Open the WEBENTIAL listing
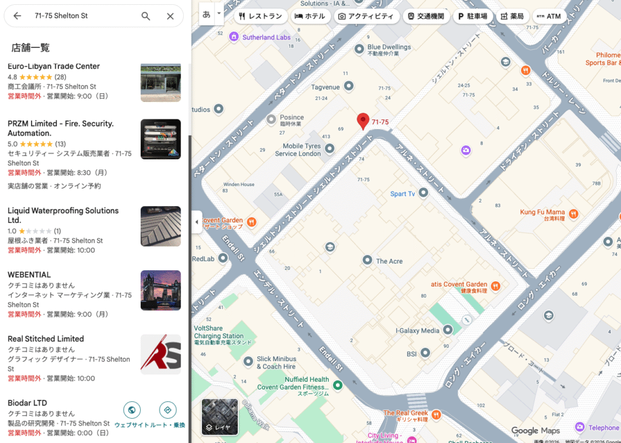 [29, 275]
